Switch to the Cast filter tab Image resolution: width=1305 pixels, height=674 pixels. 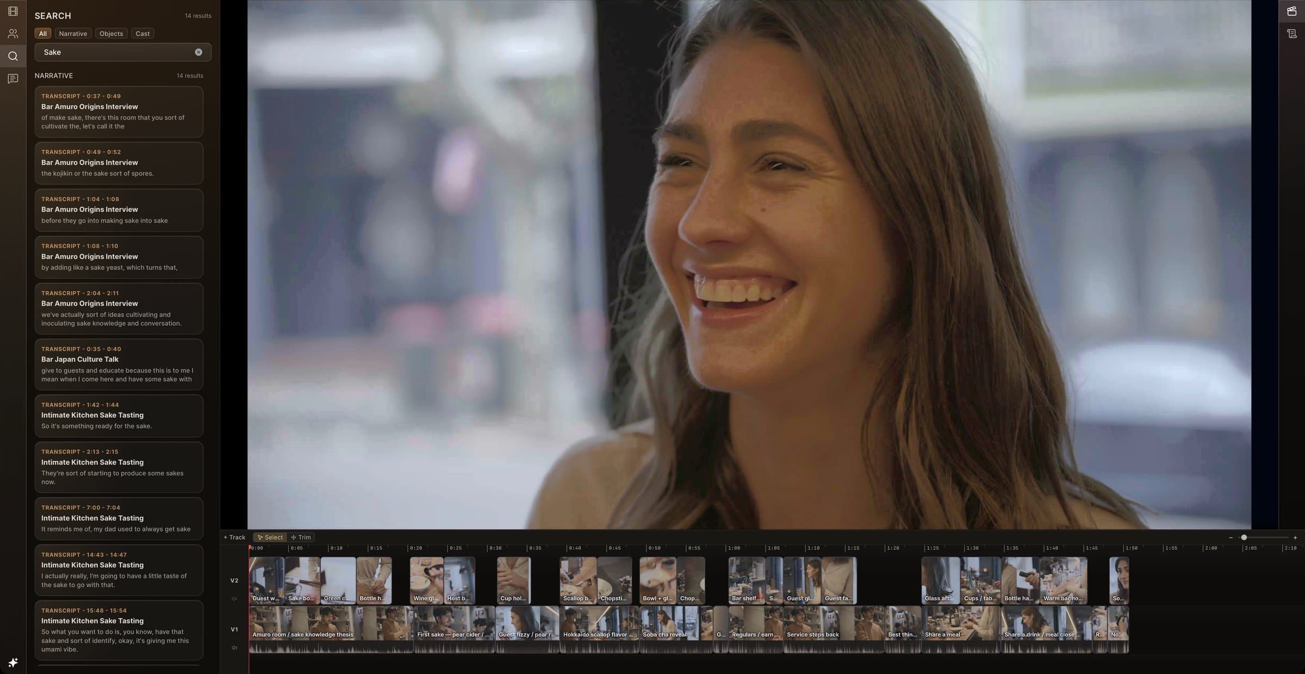[x=142, y=34]
